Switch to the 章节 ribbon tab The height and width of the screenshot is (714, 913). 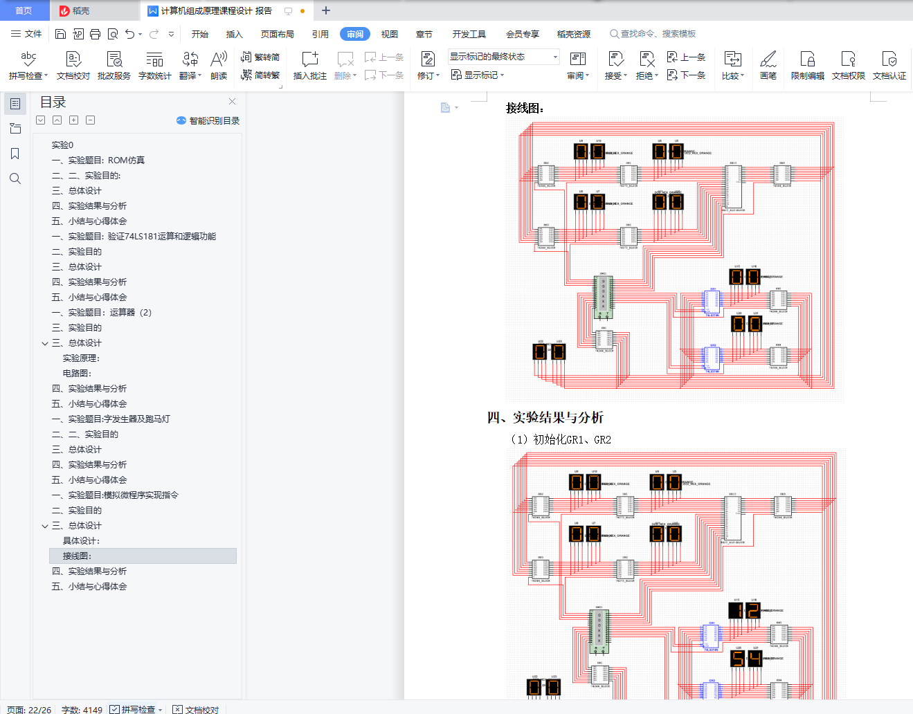click(x=424, y=34)
